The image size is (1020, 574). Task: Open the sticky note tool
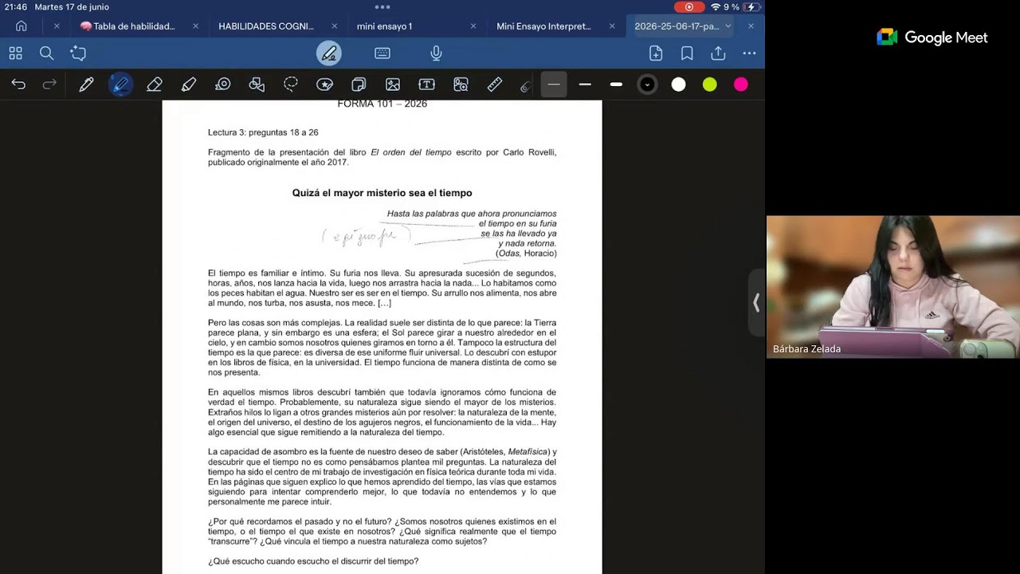click(x=359, y=85)
